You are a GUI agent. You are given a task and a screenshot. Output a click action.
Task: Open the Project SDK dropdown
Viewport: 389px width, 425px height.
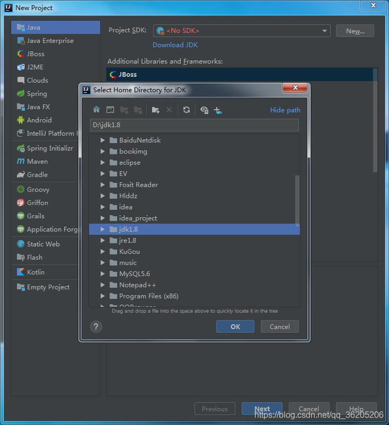coord(242,31)
